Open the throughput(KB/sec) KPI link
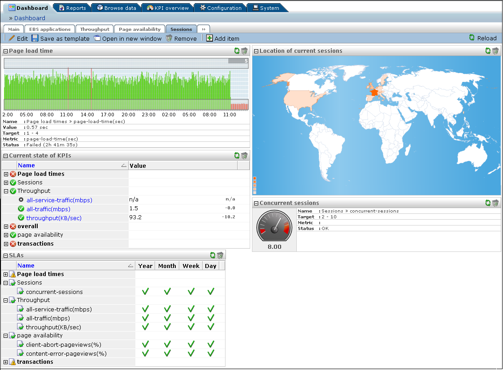503x370 pixels. (54, 218)
